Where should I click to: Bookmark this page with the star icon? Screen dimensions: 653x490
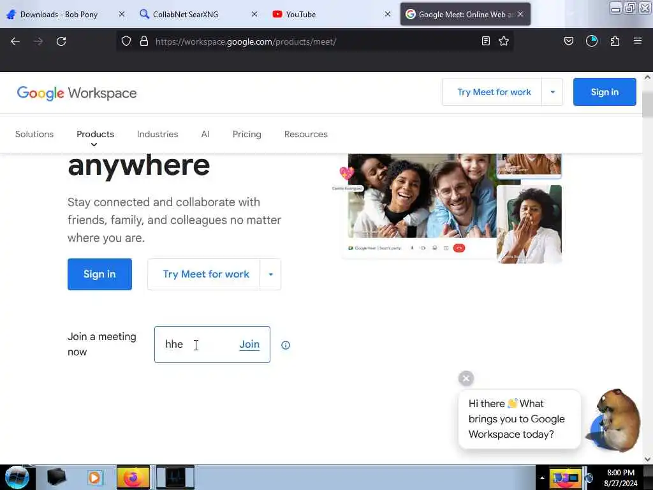[x=504, y=41]
